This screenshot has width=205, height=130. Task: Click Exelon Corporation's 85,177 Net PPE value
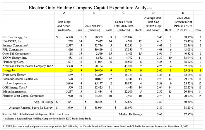coord(99,83)
